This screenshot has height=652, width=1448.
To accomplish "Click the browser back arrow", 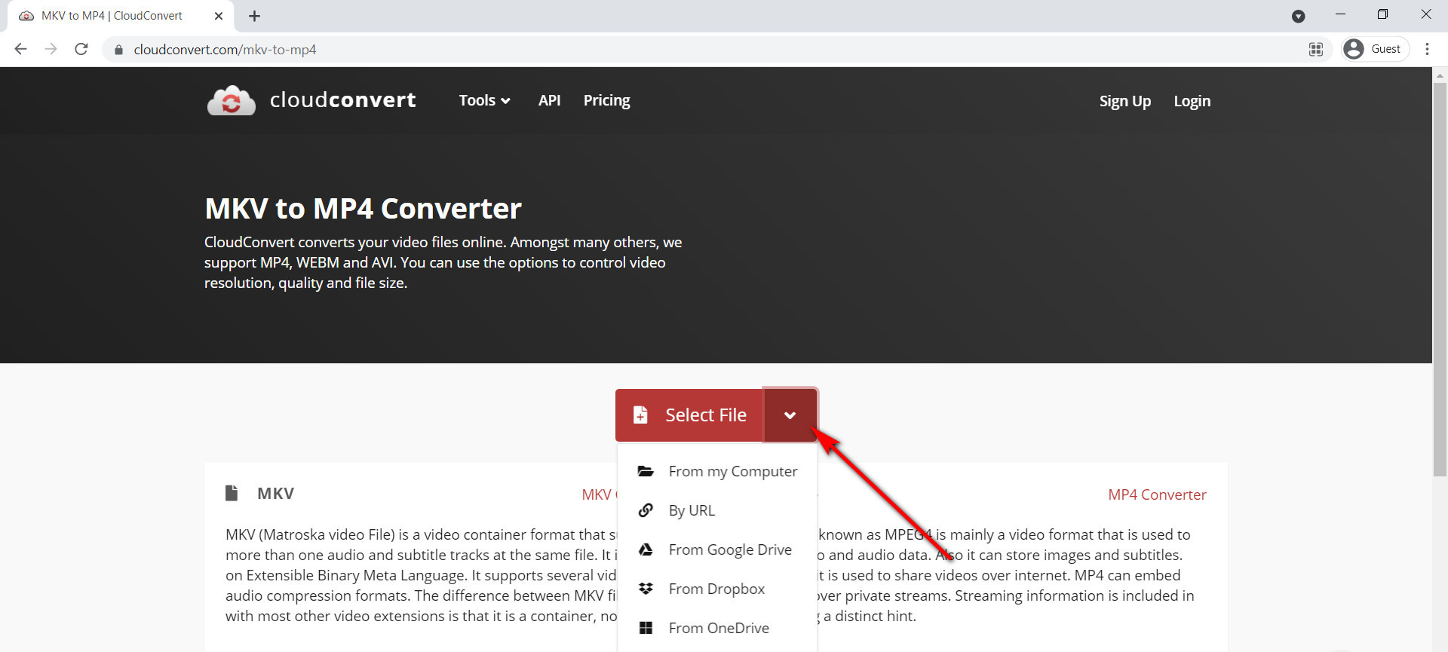I will 20,49.
